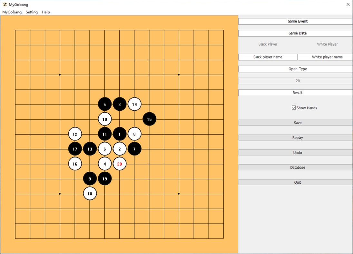Click the move counter showing 20
Image resolution: width=353 pixels, height=254 pixels.
[x=297, y=81]
